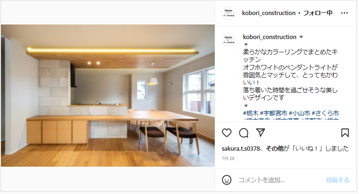Open kobori_construction username in caption
The height and width of the screenshot is (194, 359).
click(x=270, y=37)
